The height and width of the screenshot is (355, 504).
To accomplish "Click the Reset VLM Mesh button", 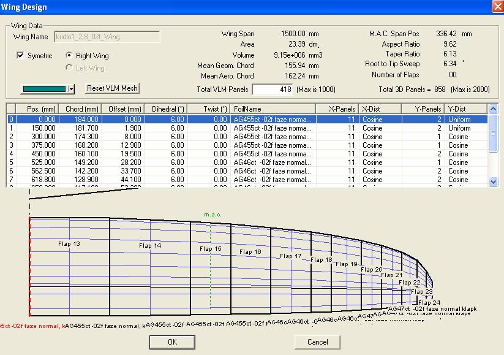I will pos(112,88).
